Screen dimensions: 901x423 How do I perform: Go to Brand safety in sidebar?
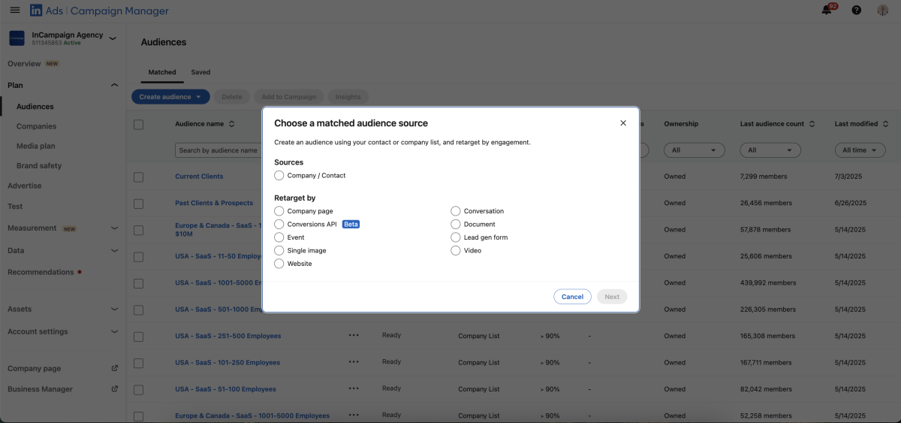coord(39,166)
